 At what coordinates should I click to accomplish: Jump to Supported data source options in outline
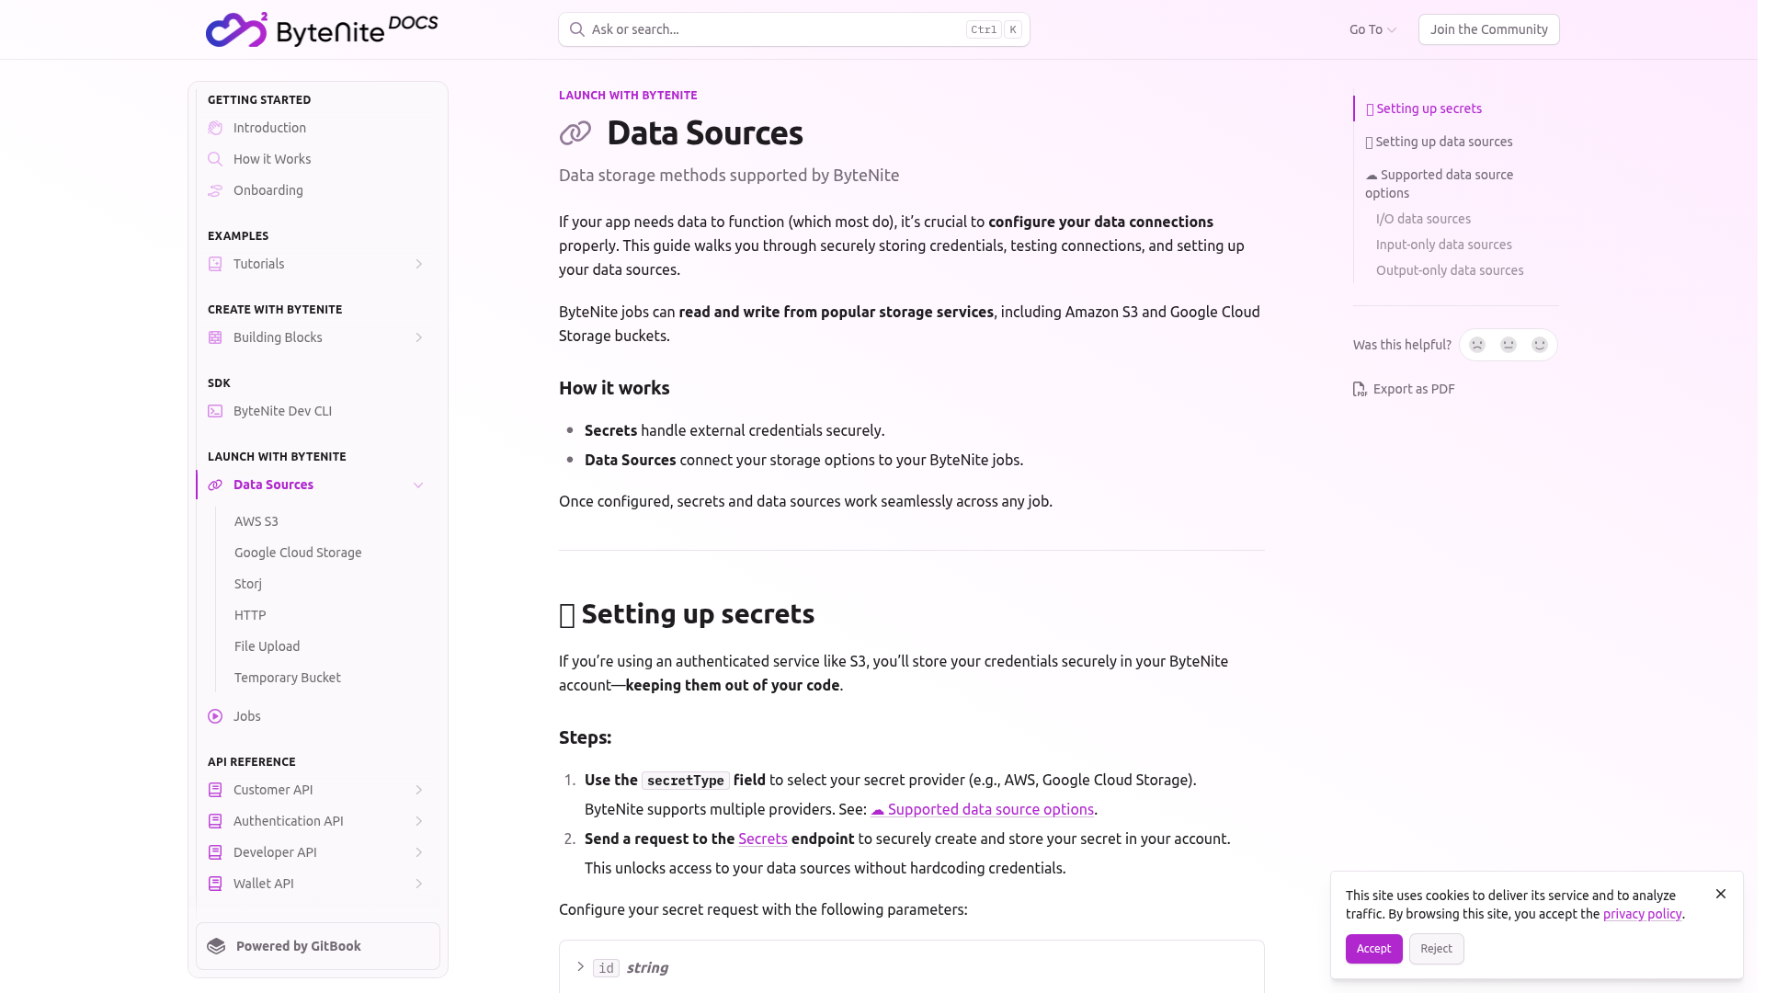tap(1439, 184)
